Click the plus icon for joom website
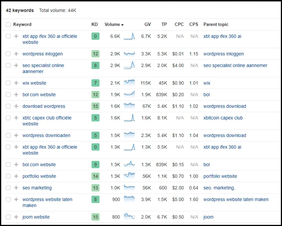This screenshot has height=226, width=282. [16, 217]
